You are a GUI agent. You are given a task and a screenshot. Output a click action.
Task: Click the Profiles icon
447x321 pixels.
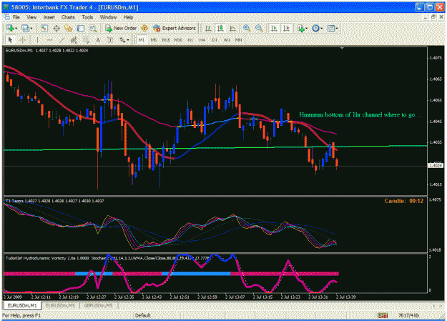25,28
